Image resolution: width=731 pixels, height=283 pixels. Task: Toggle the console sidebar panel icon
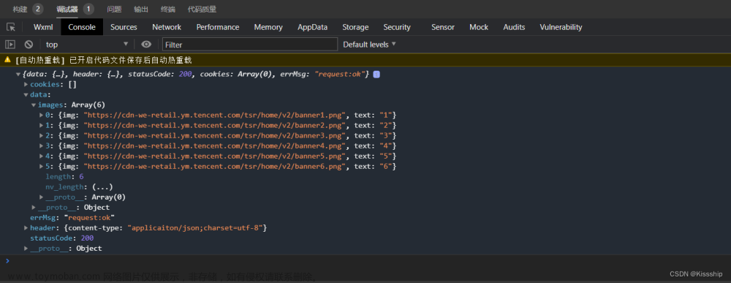click(x=10, y=45)
